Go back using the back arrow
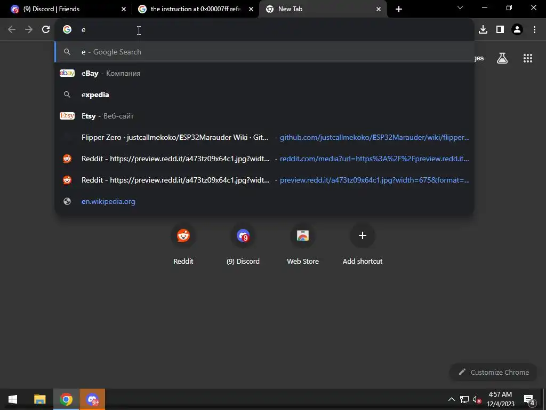The image size is (546, 410). [x=12, y=30]
